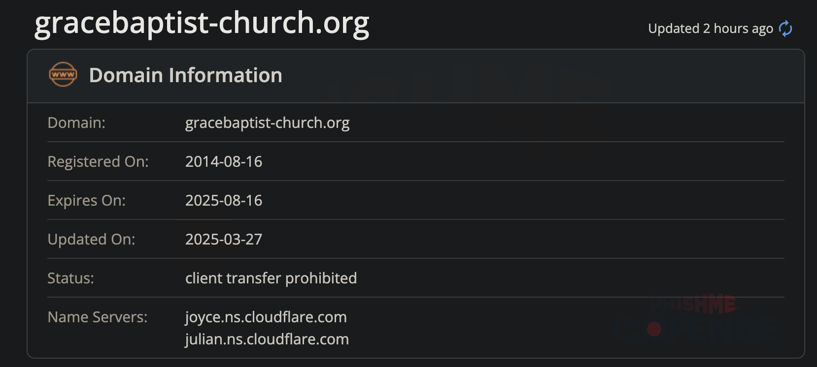Screen dimensions: 817x367
Task: Click the orange WWW globe icon
Action: (63, 75)
